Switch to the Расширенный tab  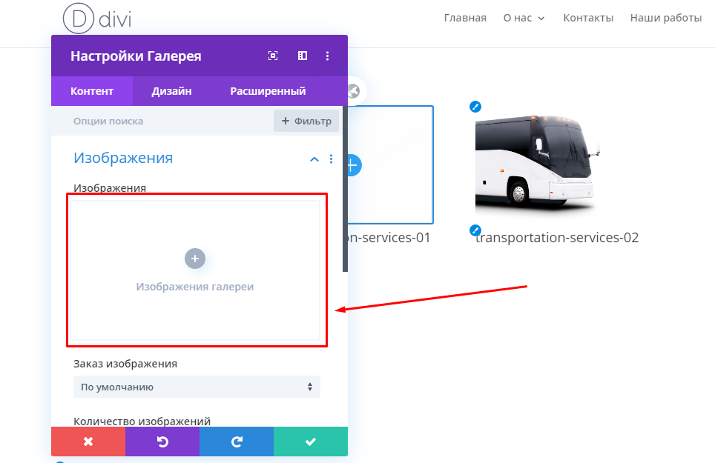268,91
